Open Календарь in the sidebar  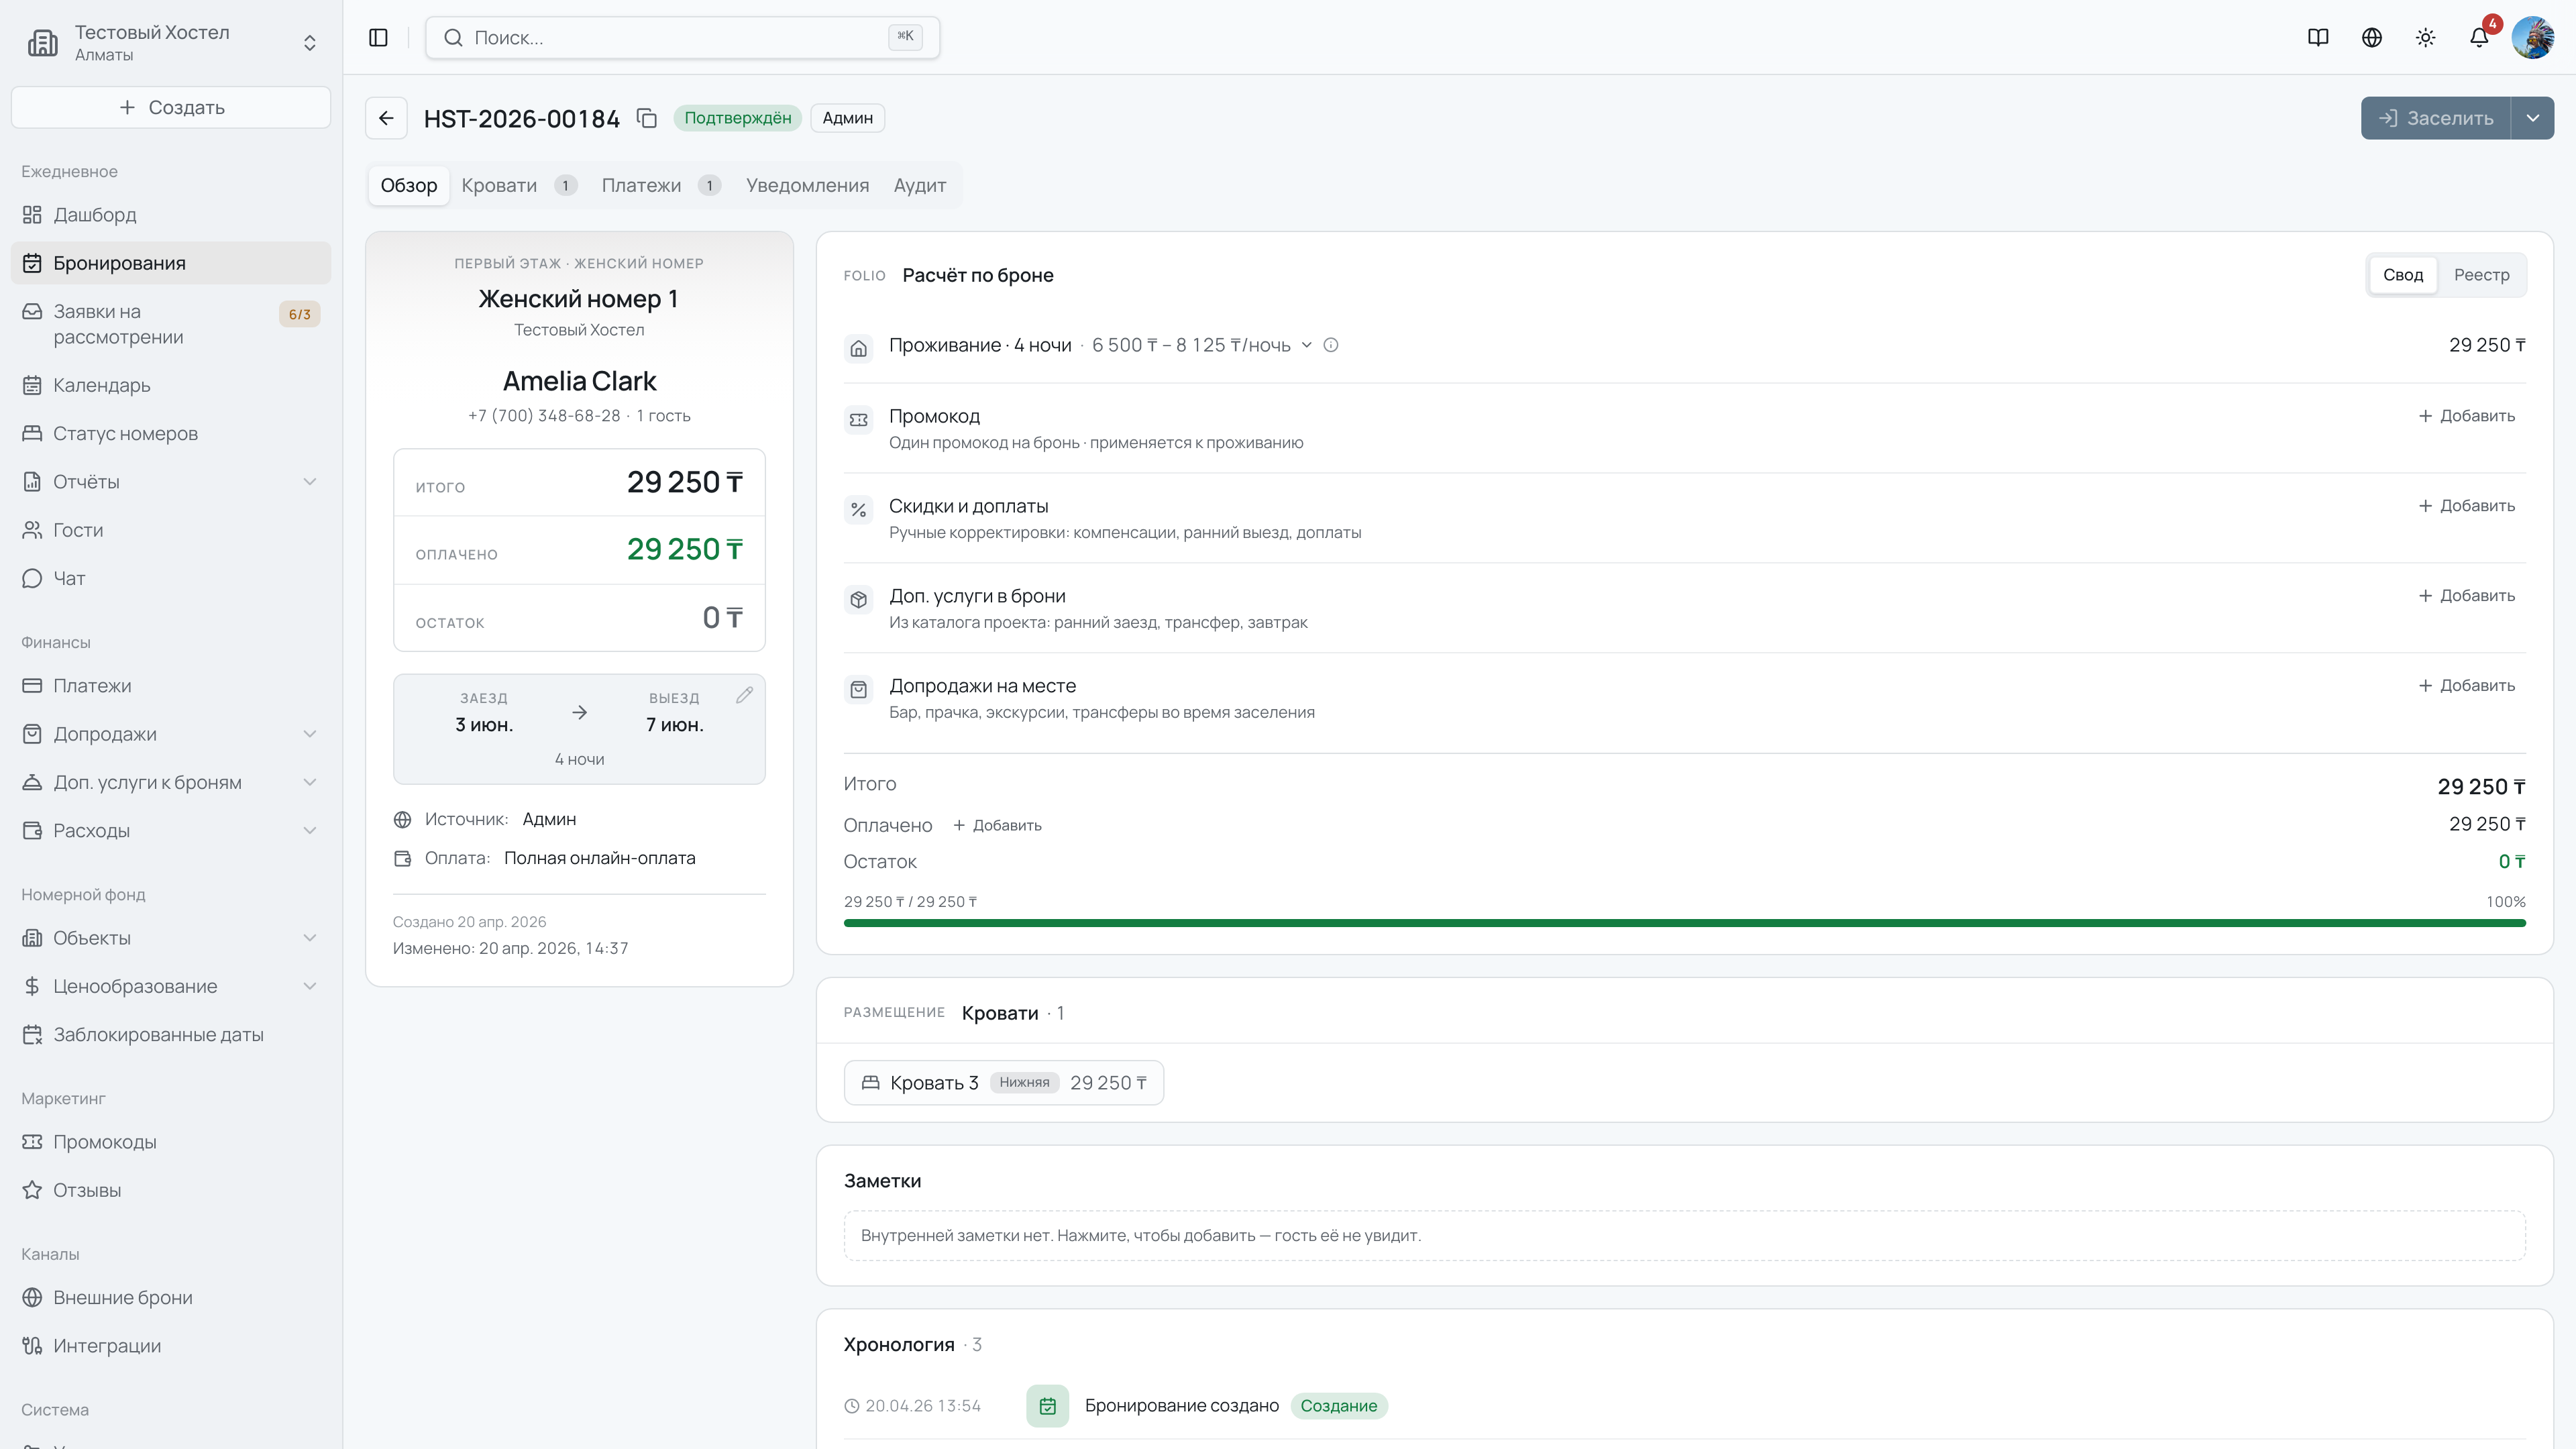(171, 385)
